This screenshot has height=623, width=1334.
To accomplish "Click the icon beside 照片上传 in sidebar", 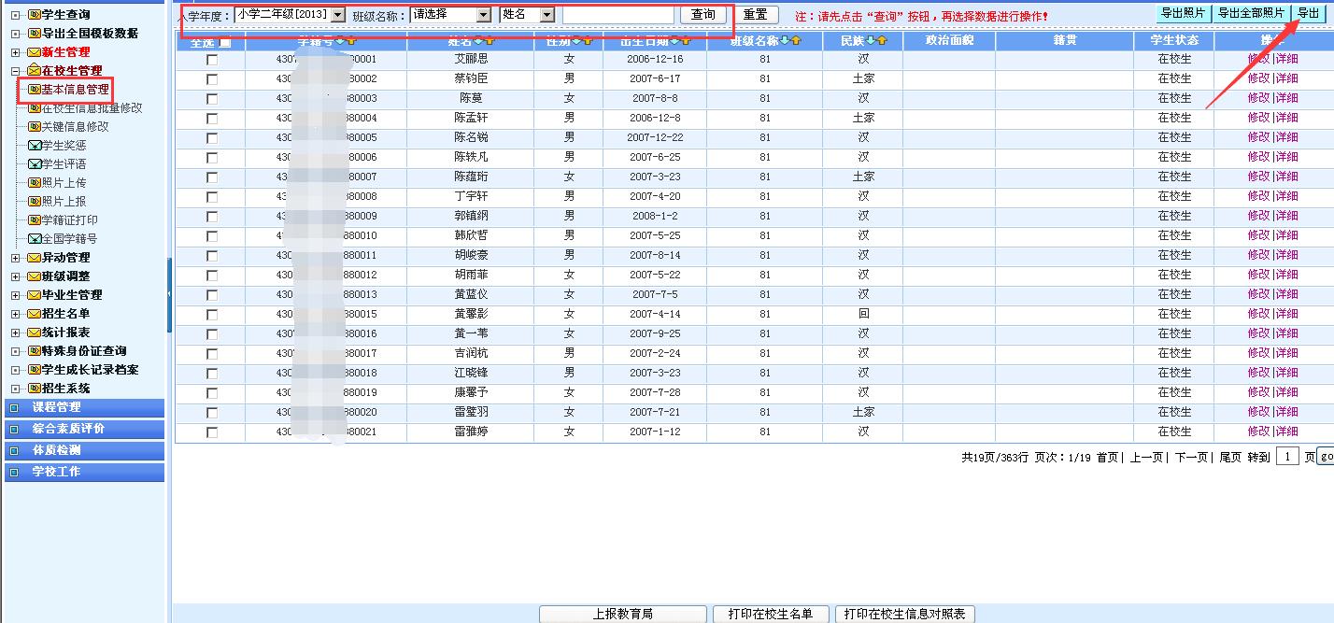I will [x=35, y=183].
